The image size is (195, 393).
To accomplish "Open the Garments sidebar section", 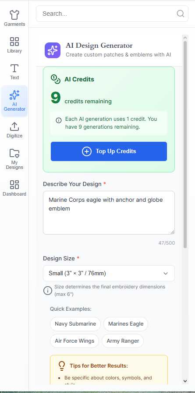I will coord(14,18).
